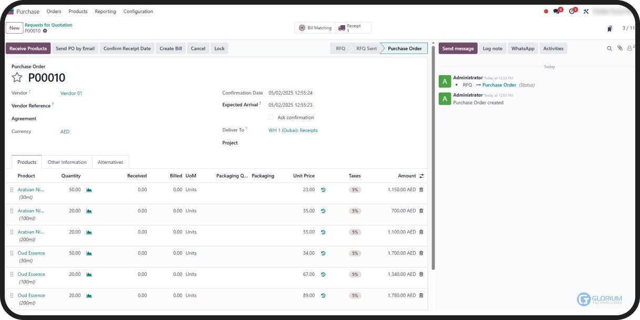
Task: Open the Bill Matching smart button
Action: [315, 28]
